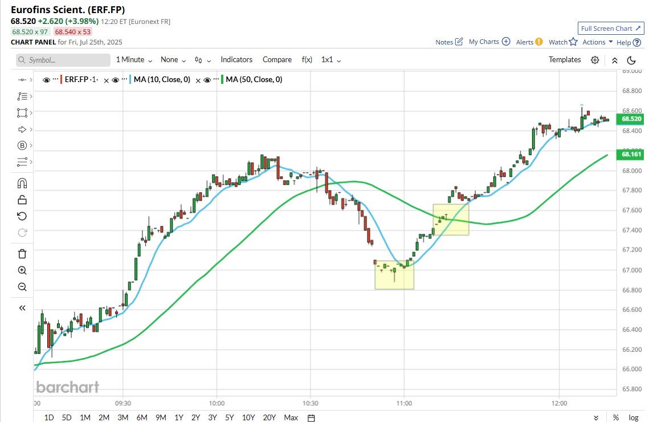Open the Notes edit icon
The height and width of the screenshot is (422, 649).
(x=459, y=42)
